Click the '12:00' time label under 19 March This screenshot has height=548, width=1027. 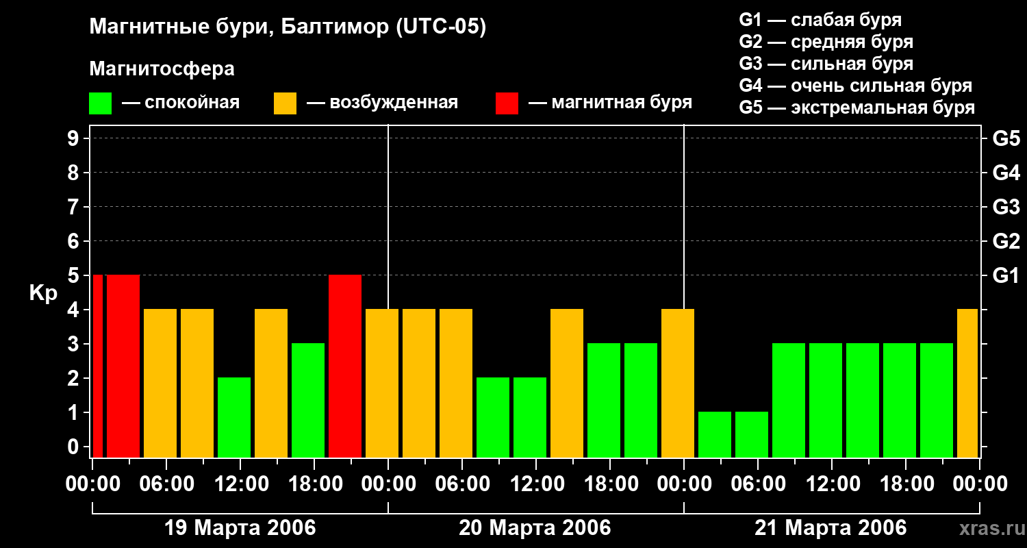click(240, 484)
